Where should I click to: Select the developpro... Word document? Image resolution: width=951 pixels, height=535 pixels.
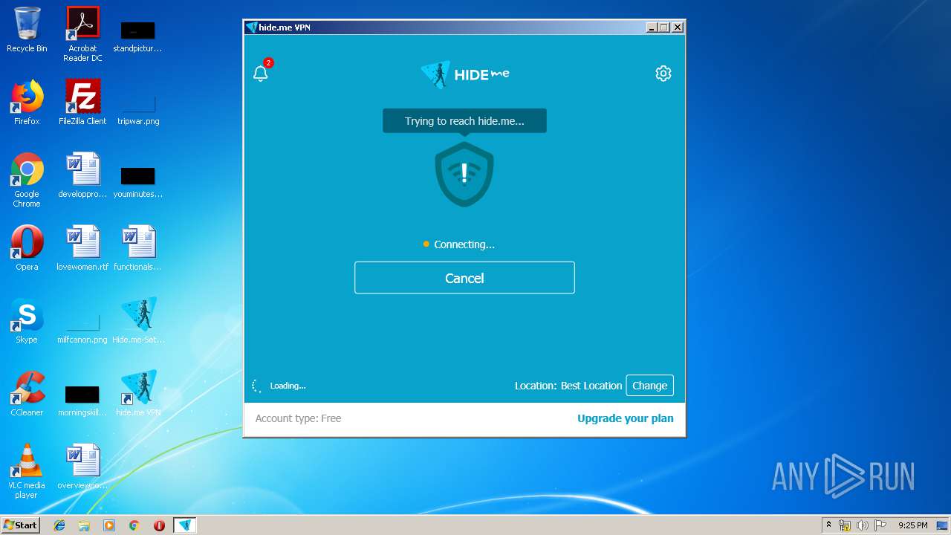coord(82,175)
